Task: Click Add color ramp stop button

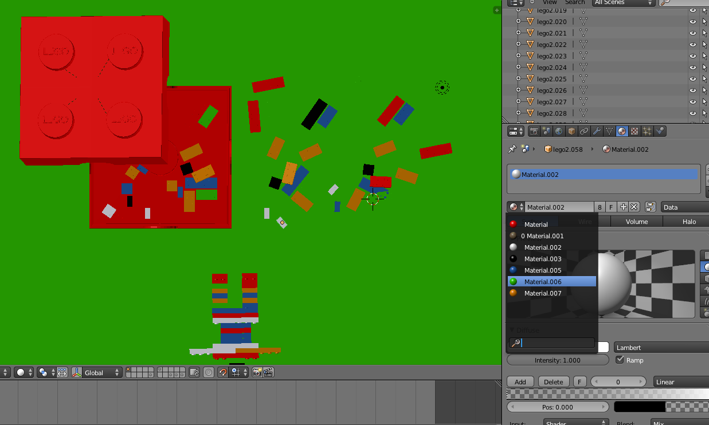Action: tap(520, 381)
